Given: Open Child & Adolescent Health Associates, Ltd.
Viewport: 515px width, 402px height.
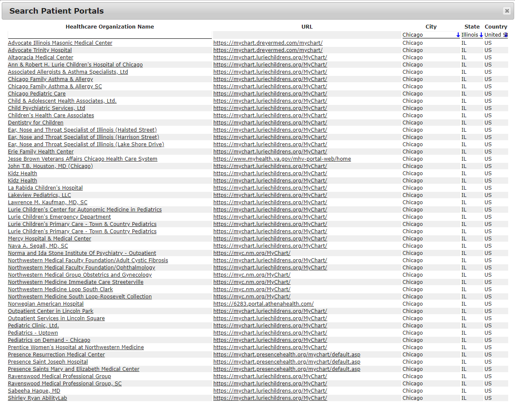Looking at the screenshot, I should coord(62,101).
